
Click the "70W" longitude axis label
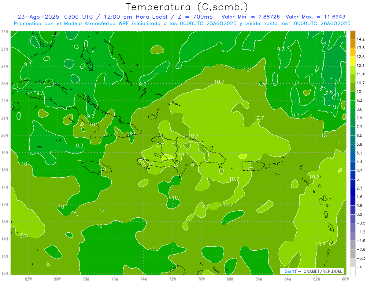[x=201, y=279]
